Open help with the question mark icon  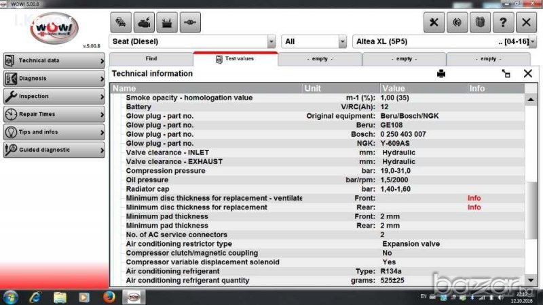tap(503, 22)
